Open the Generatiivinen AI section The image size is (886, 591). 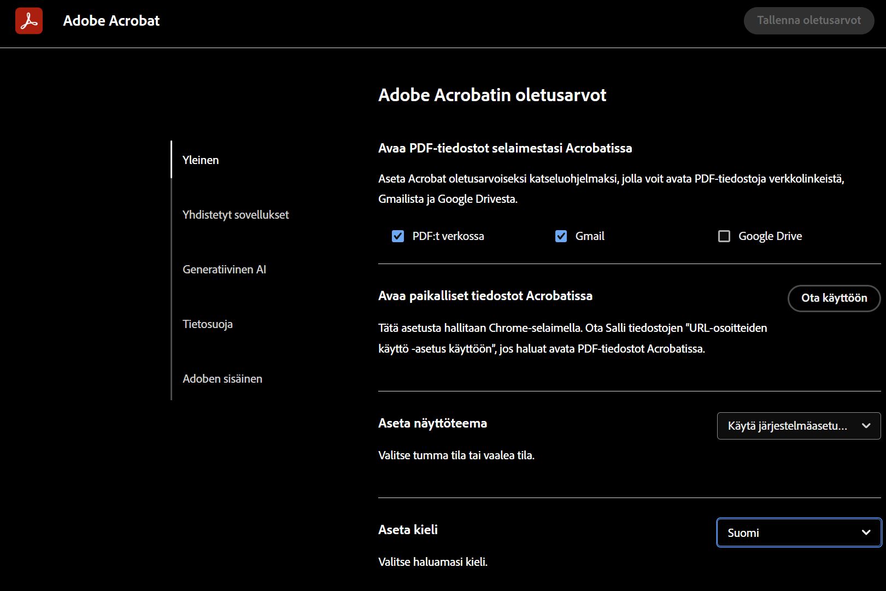(224, 269)
